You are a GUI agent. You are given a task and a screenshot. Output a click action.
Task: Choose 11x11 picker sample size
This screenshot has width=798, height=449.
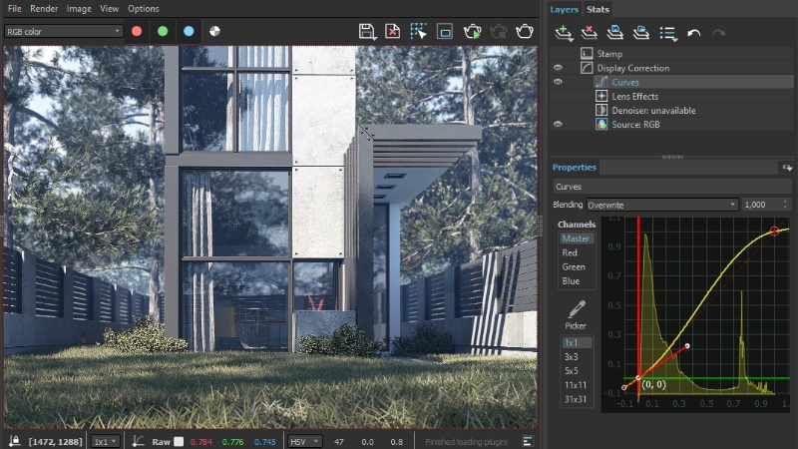tap(577, 385)
